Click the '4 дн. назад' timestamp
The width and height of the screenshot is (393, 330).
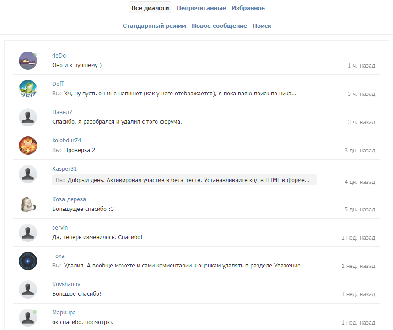(x=360, y=182)
